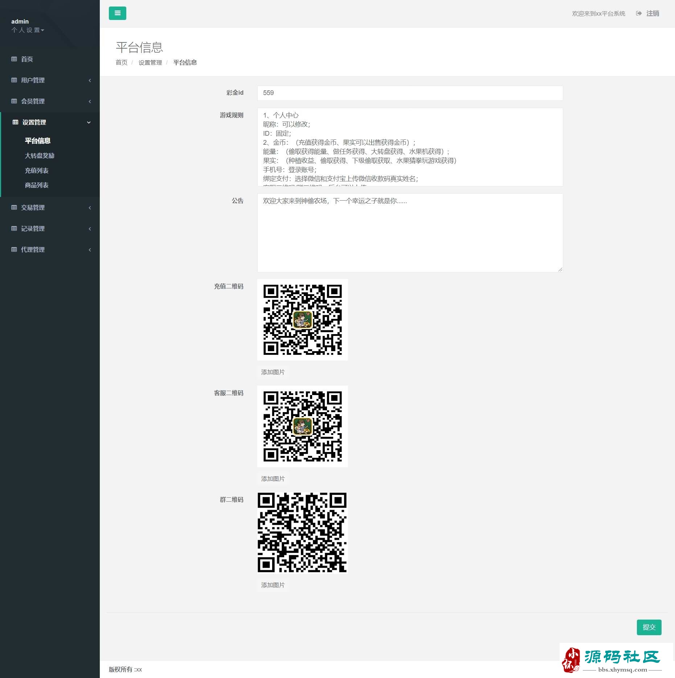Click the grid icon beside 记录管理

(14, 229)
